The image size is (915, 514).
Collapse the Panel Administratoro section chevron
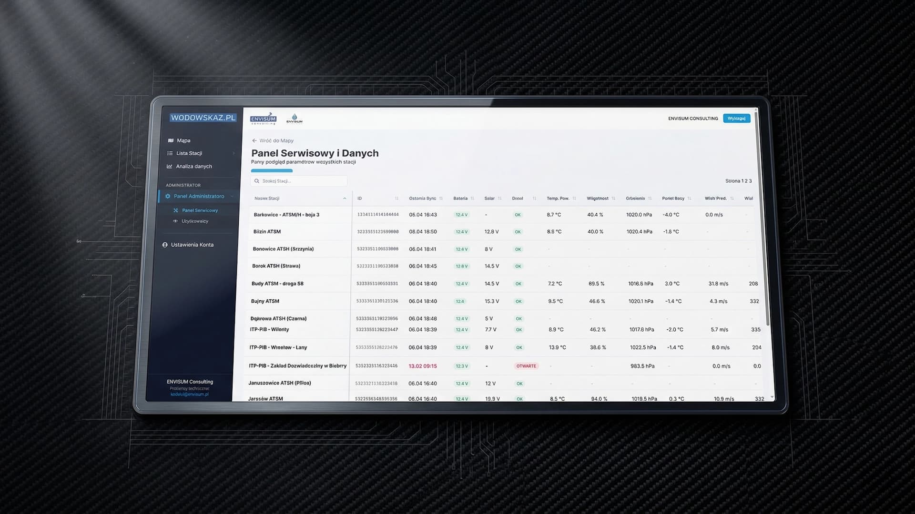point(232,197)
